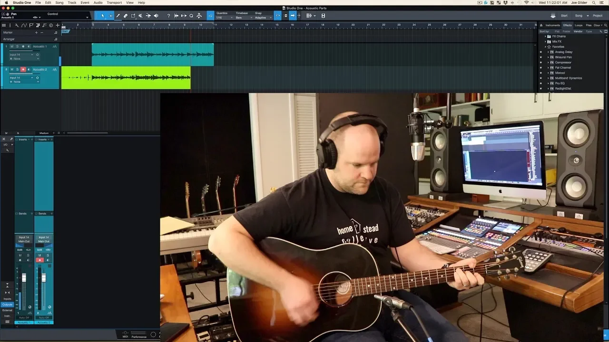Select the Acoustic 1 audio clip
The height and width of the screenshot is (342, 609).
click(x=153, y=55)
